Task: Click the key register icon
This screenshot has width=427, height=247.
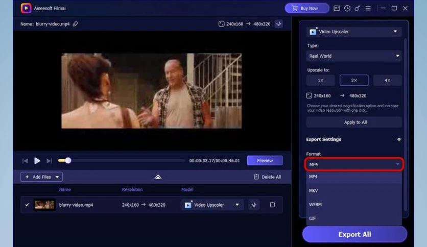Action: [x=358, y=8]
